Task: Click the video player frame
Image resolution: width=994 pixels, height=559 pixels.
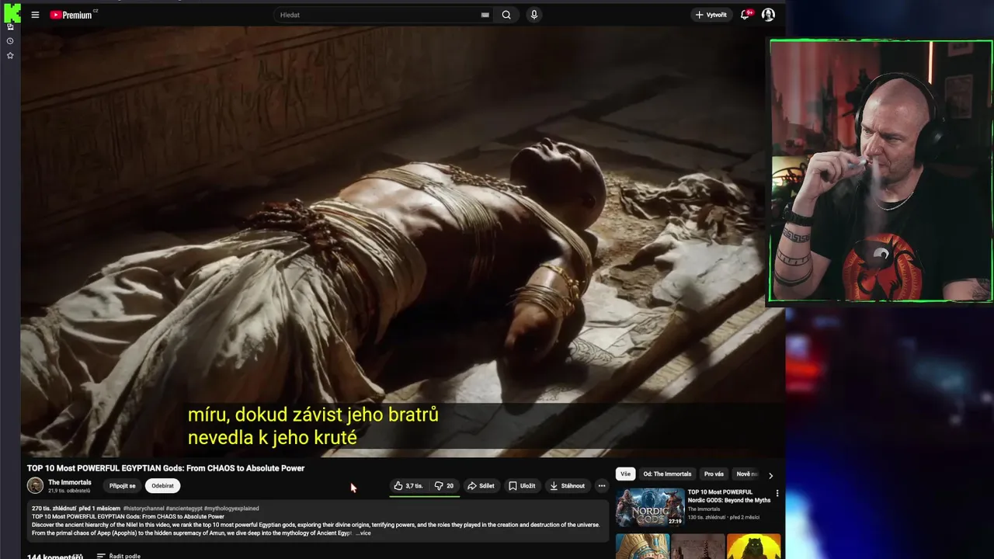Action: tap(402, 242)
